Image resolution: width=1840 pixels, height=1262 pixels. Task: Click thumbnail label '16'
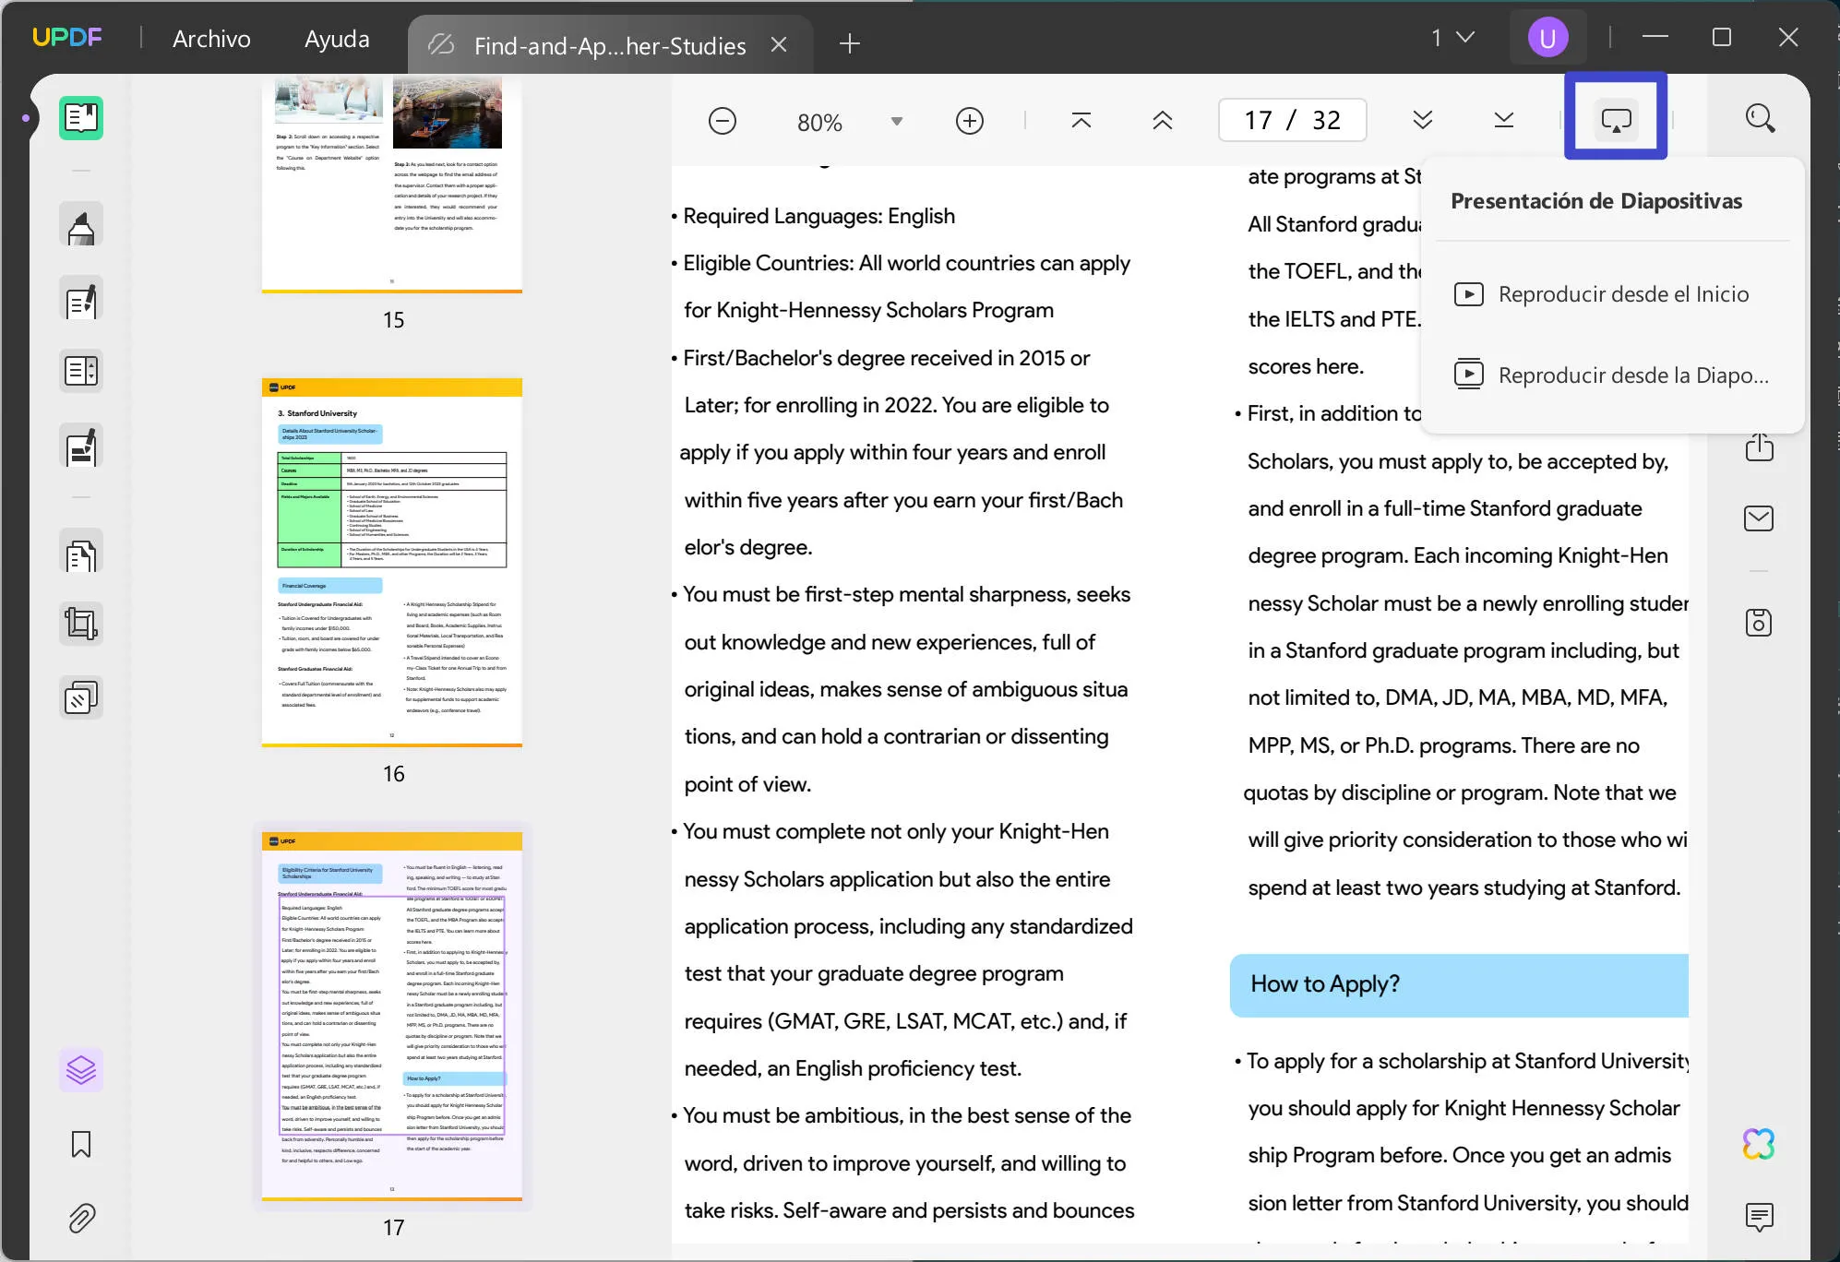click(394, 773)
